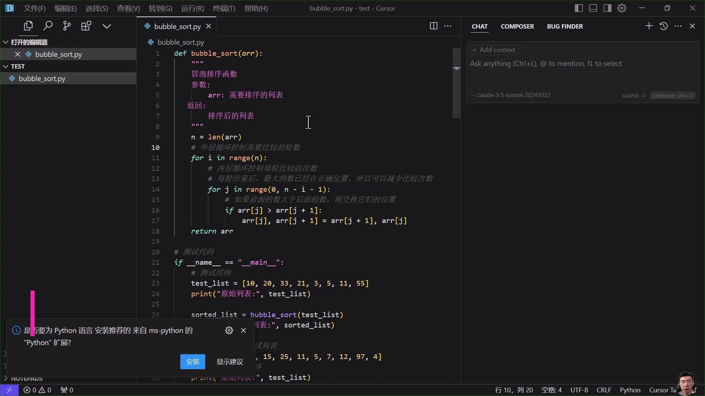The height and width of the screenshot is (396, 705).
Task: Toggle the primary side bar visibility
Action: (x=578, y=8)
